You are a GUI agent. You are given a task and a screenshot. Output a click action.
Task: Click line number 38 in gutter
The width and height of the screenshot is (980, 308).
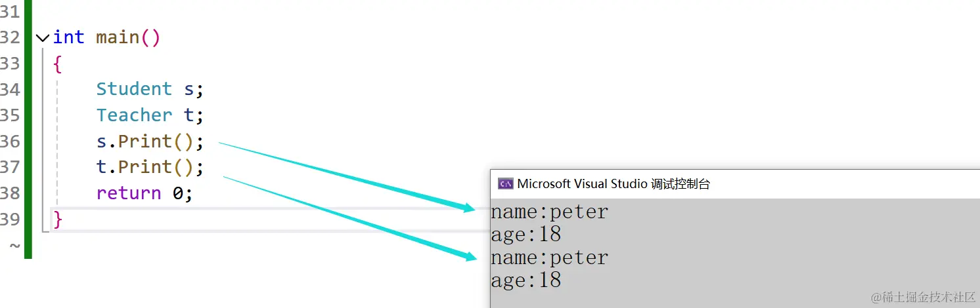click(x=10, y=193)
